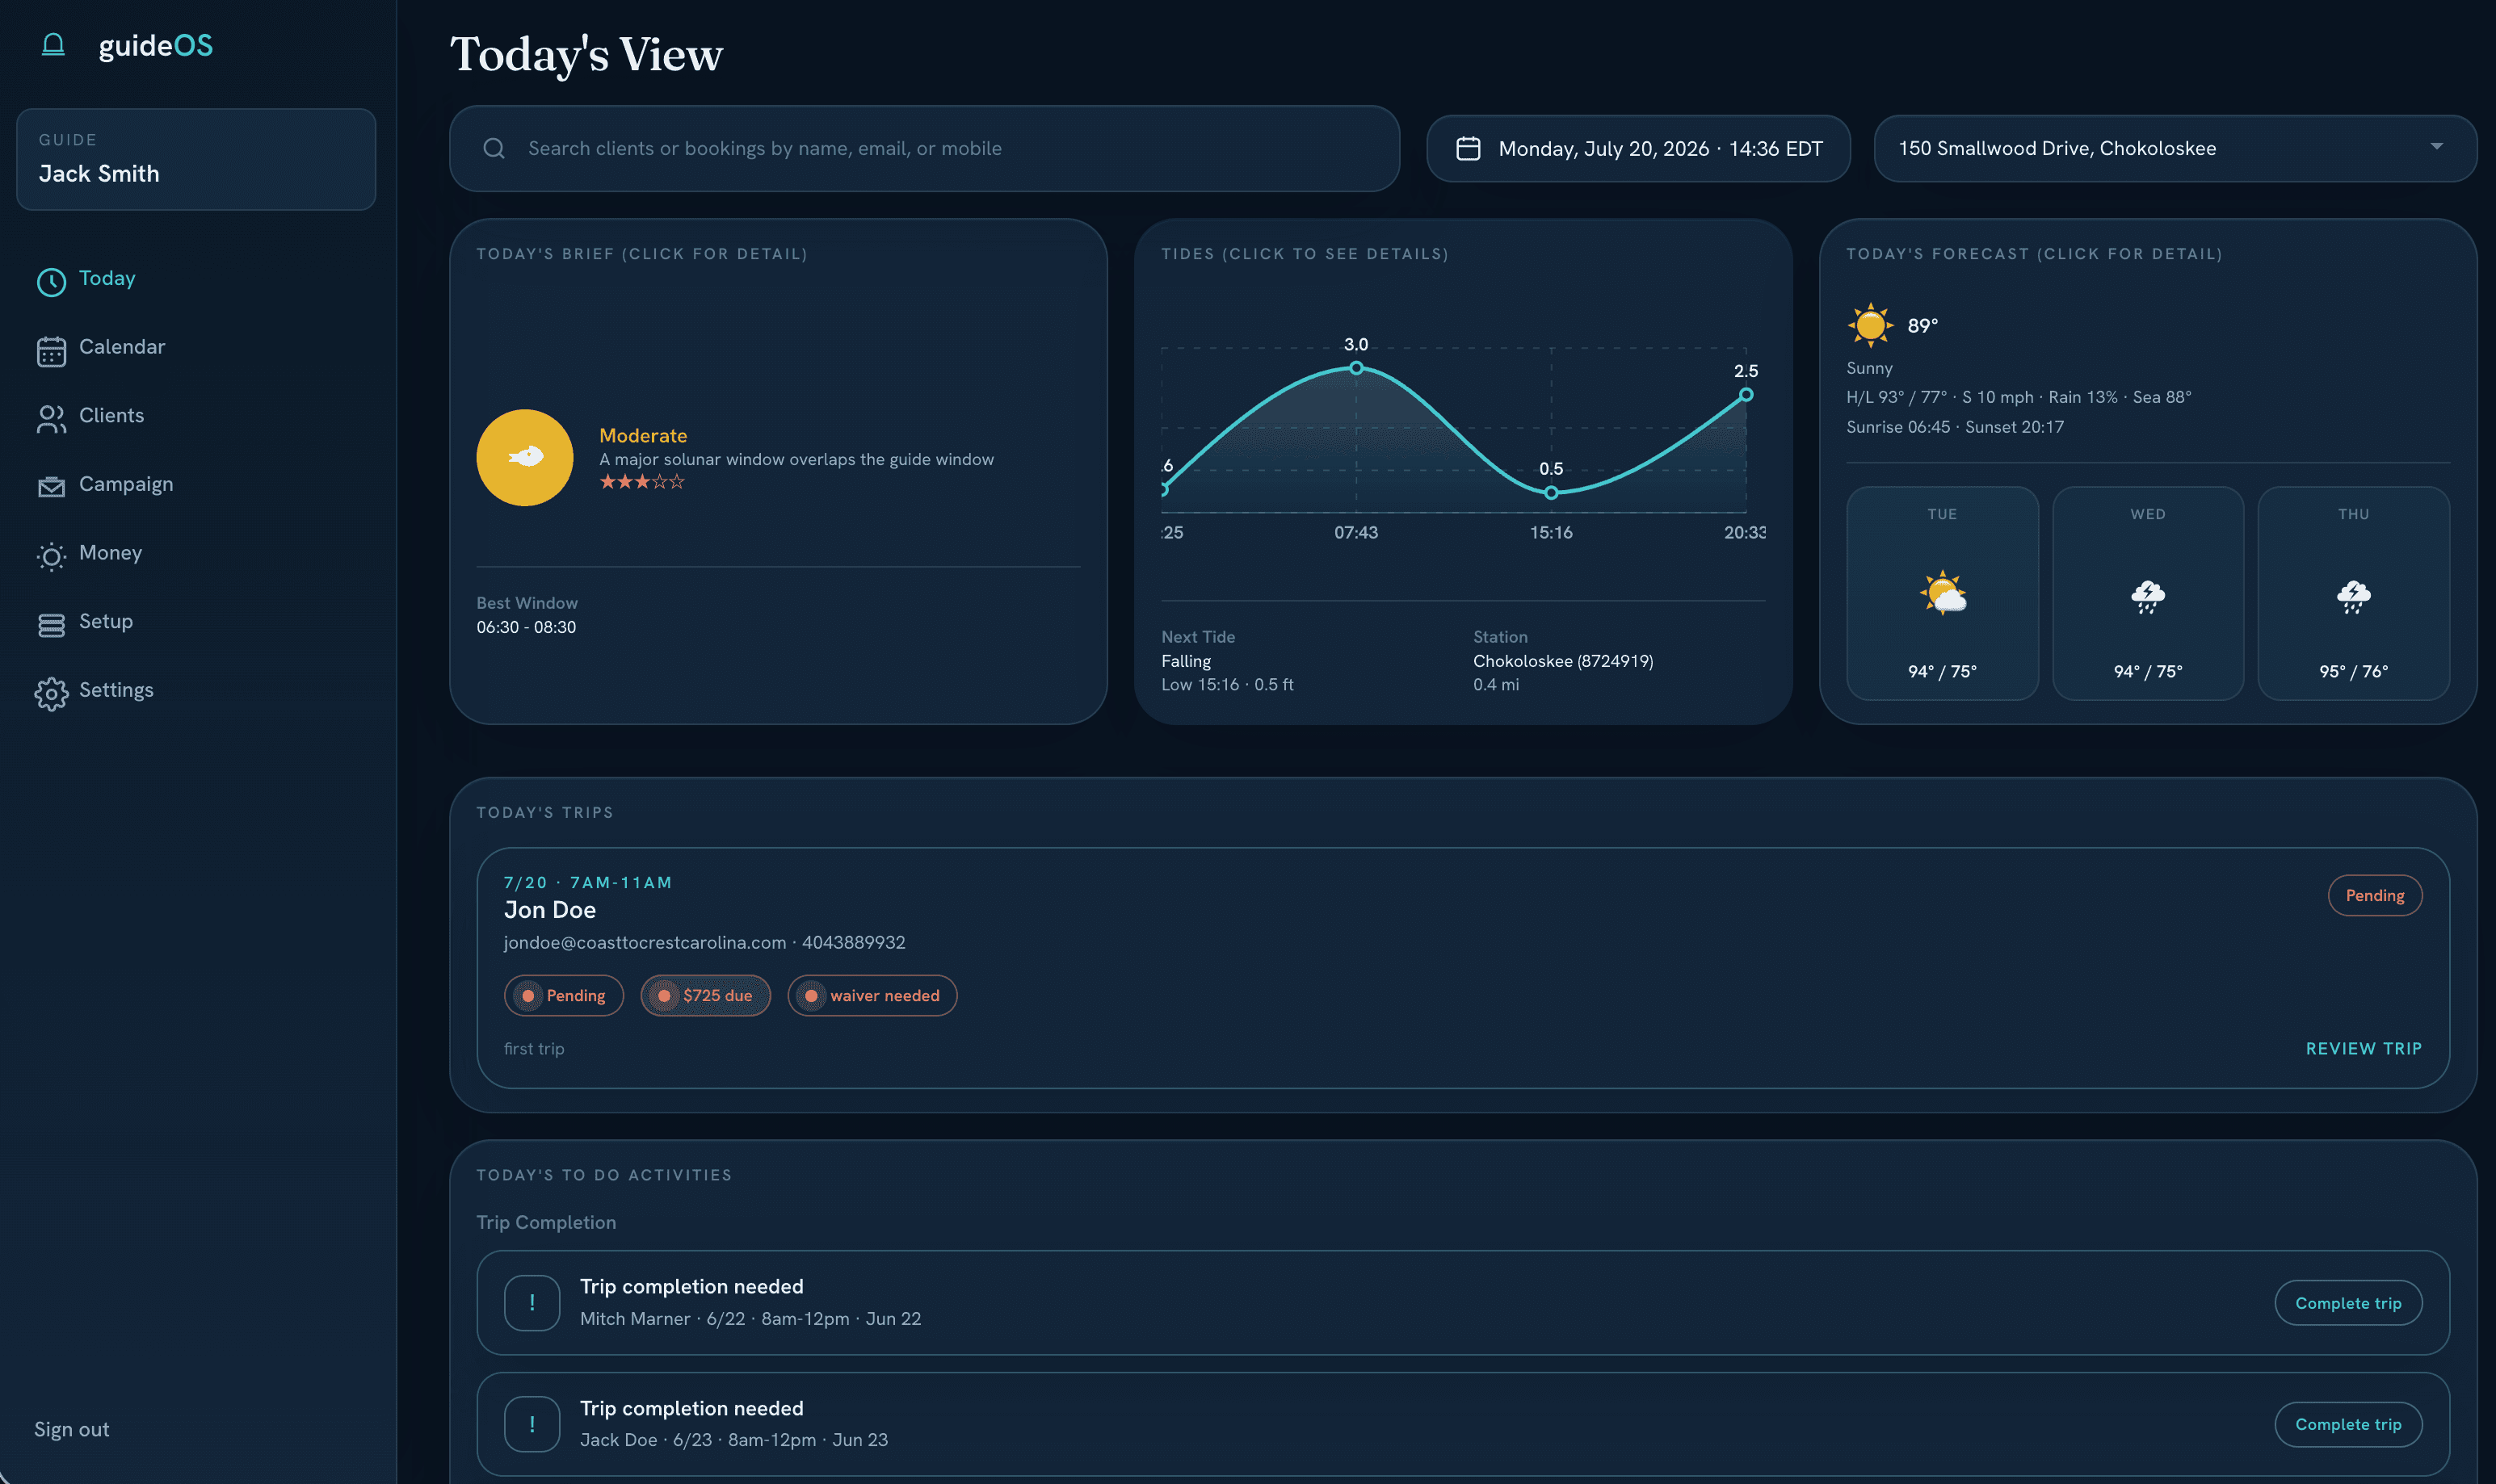The height and width of the screenshot is (1484, 2496).
Task: Click the $725 due chip
Action: [705, 995]
